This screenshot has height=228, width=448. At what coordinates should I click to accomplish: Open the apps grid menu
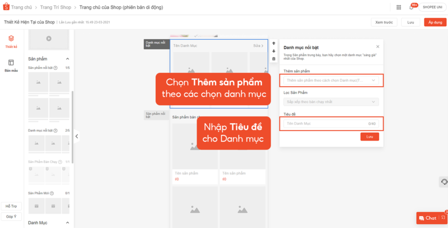pyautogui.click(x=398, y=7)
